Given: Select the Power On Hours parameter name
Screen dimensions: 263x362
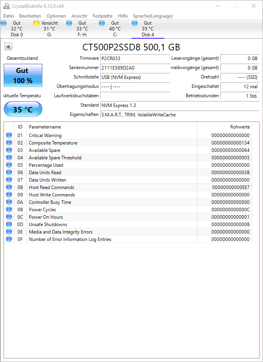Looking at the screenshot, I should tap(46, 217).
